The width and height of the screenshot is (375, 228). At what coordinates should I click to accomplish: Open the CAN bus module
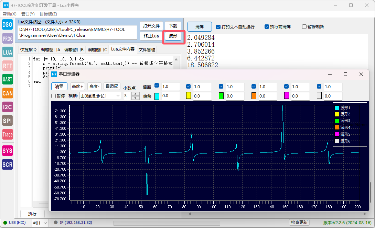[8, 93]
